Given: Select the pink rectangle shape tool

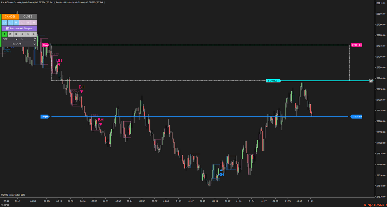Looking at the screenshot, I should click(x=22, y=23).
